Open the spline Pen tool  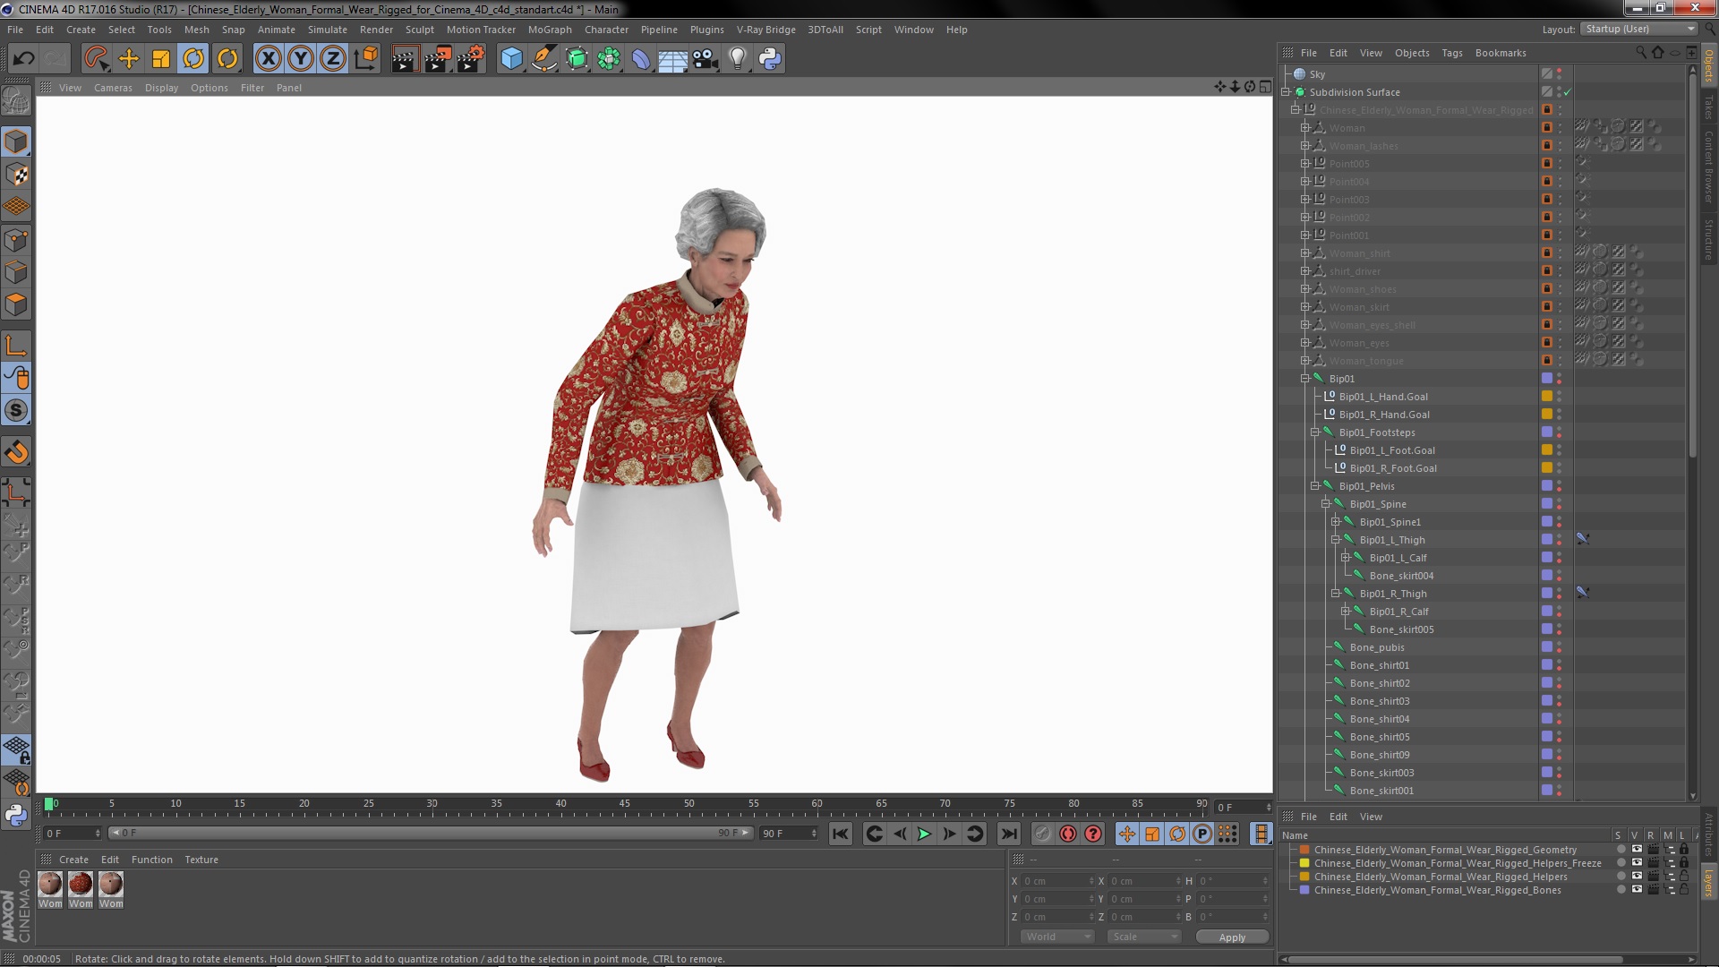tap(544, 59)
